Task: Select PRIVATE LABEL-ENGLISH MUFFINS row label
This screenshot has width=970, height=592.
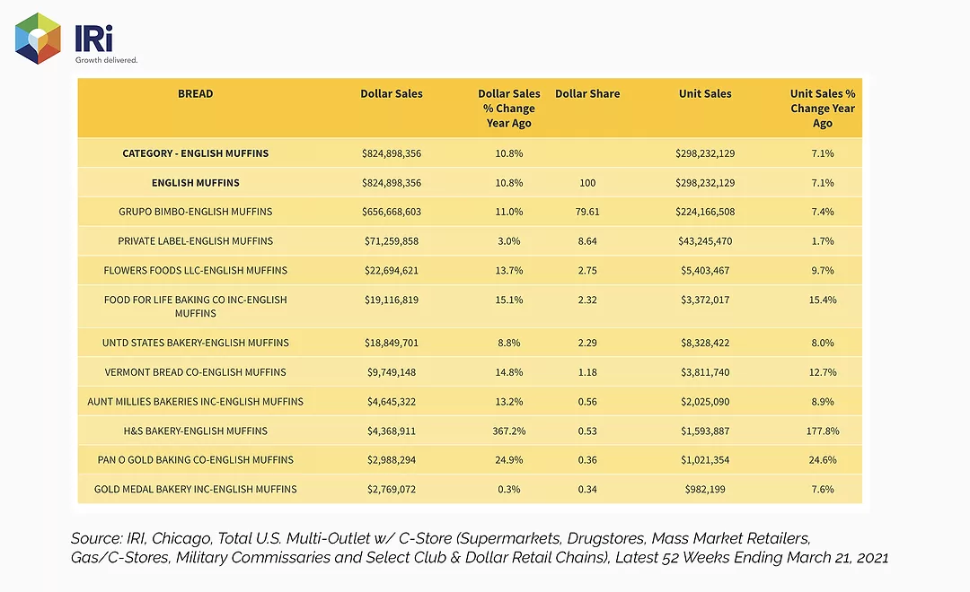Action: pos(196,241)
